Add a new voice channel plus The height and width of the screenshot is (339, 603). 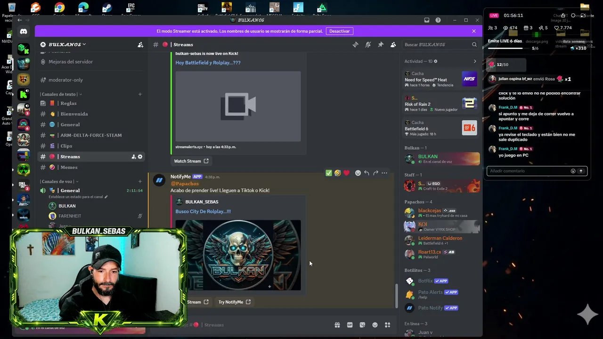tap(140, 181)
